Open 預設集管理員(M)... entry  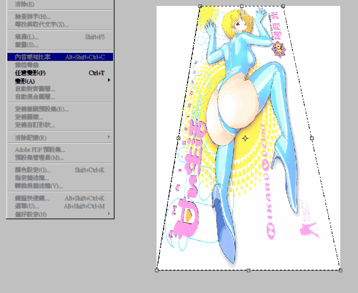[x=60, y=158]
